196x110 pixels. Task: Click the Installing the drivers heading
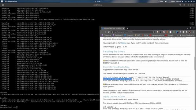pos(114,51)
